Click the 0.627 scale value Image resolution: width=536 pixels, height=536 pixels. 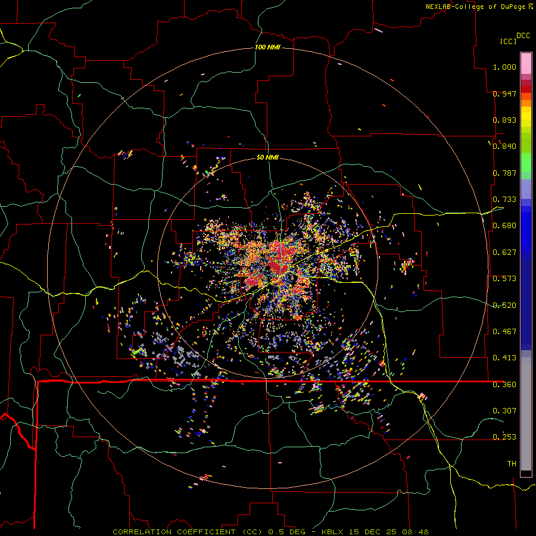pyautogui.click(x=504, y=253)
